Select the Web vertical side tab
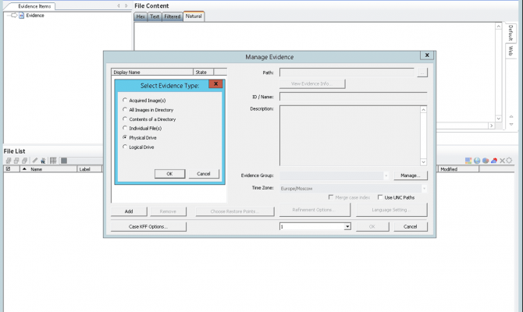 tap(511, 51)
